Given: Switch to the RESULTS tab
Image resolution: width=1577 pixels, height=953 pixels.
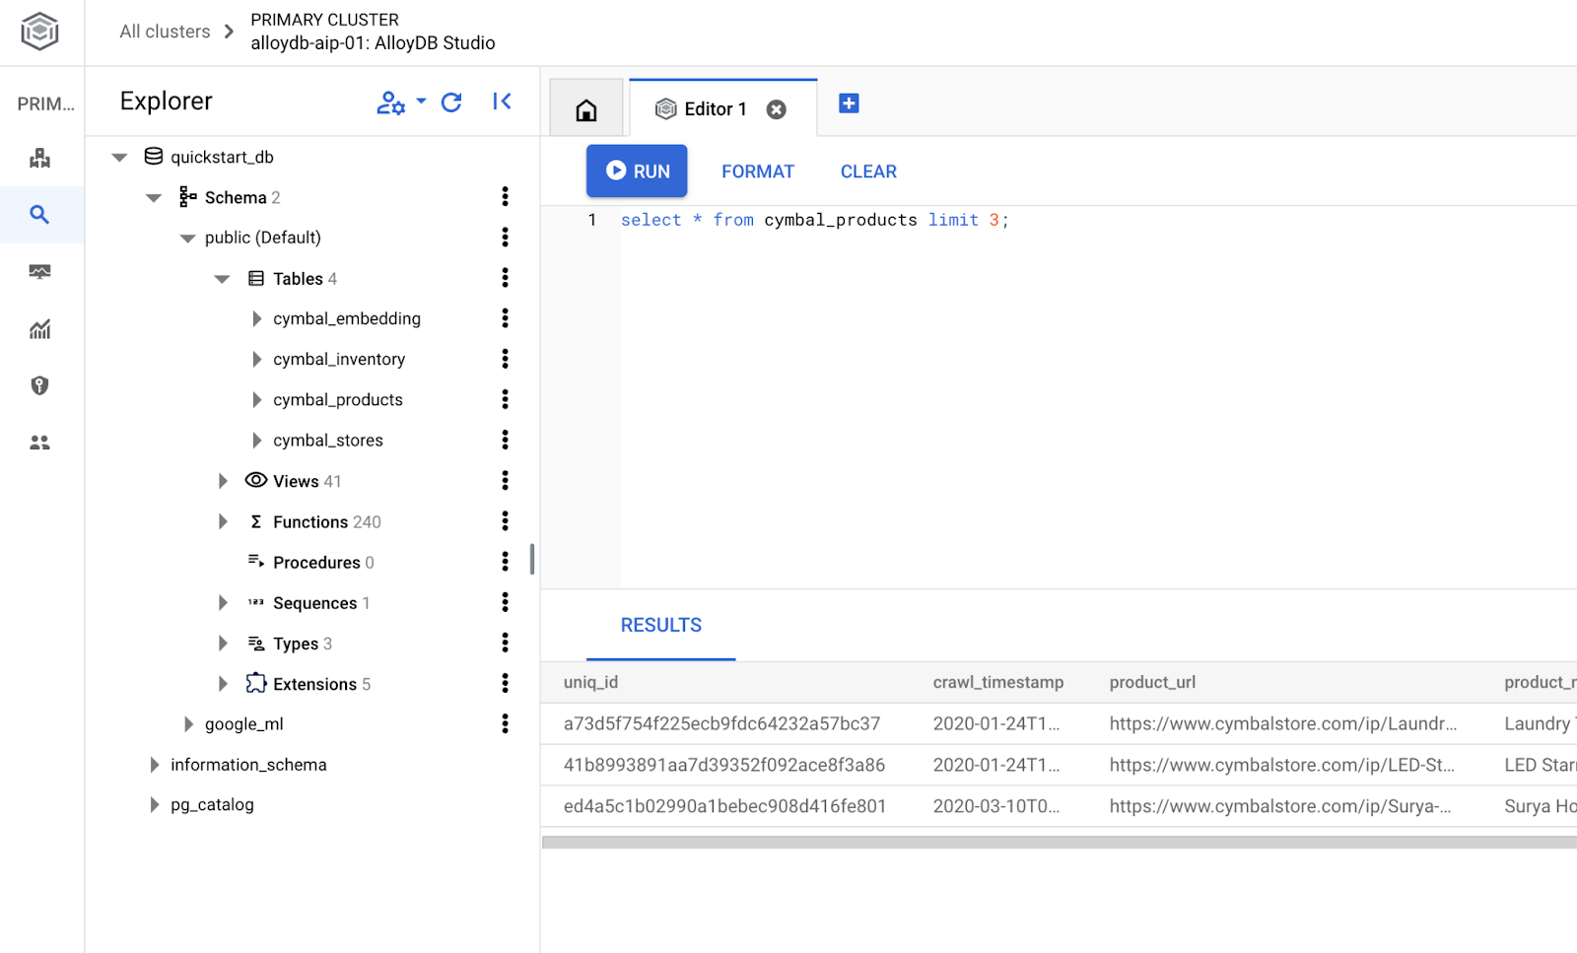Looking at the screenshot, I should pos(660,625).
